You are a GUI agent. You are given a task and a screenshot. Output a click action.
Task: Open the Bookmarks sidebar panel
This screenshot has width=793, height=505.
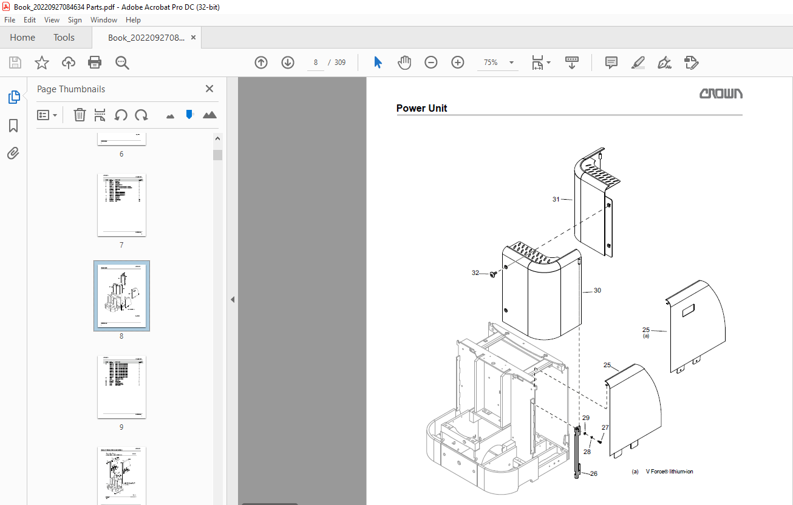[x=13, y=126]
